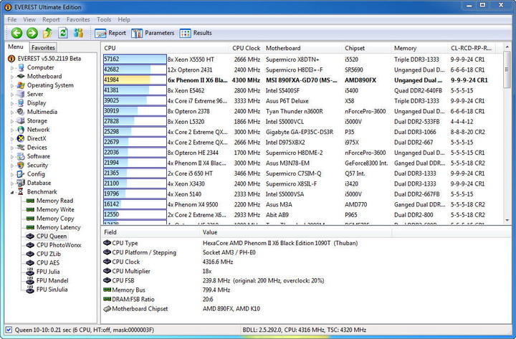Click the green Forward arrow icon
Viewport: 516px width, 339px height.
[x=32, y=33]
